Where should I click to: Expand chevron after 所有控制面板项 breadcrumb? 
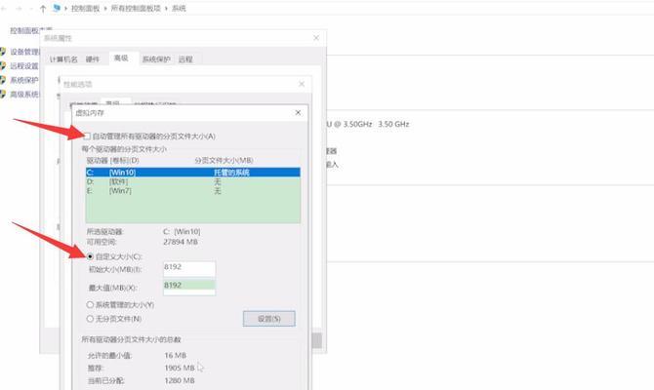[x=166, y=9]
